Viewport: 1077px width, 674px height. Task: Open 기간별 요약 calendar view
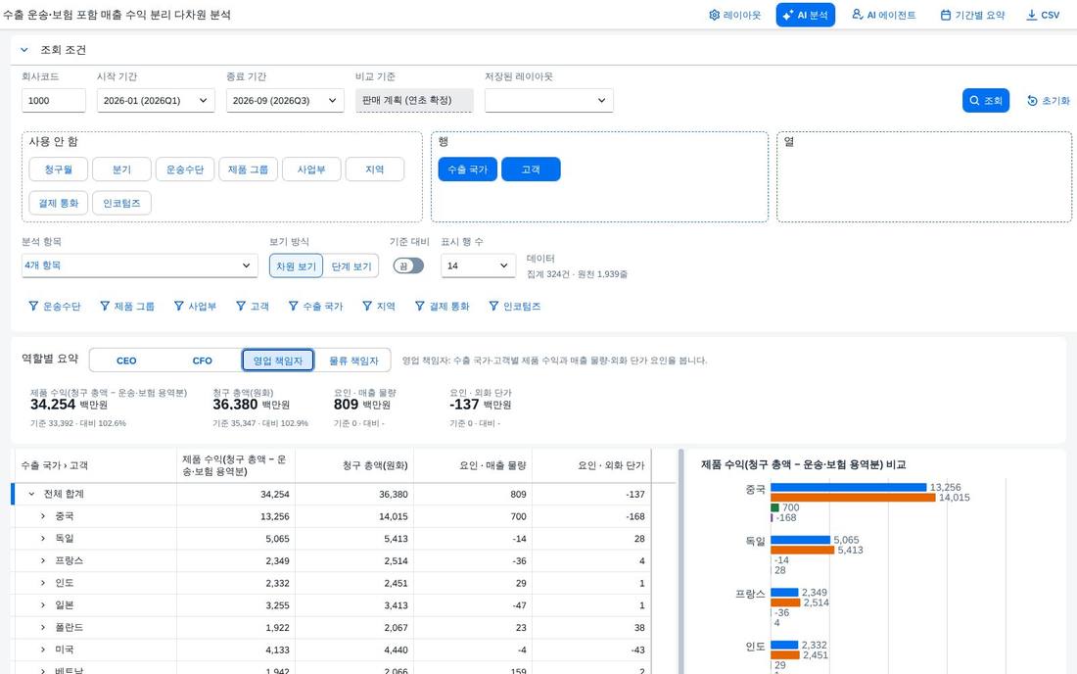click(972, 15)
